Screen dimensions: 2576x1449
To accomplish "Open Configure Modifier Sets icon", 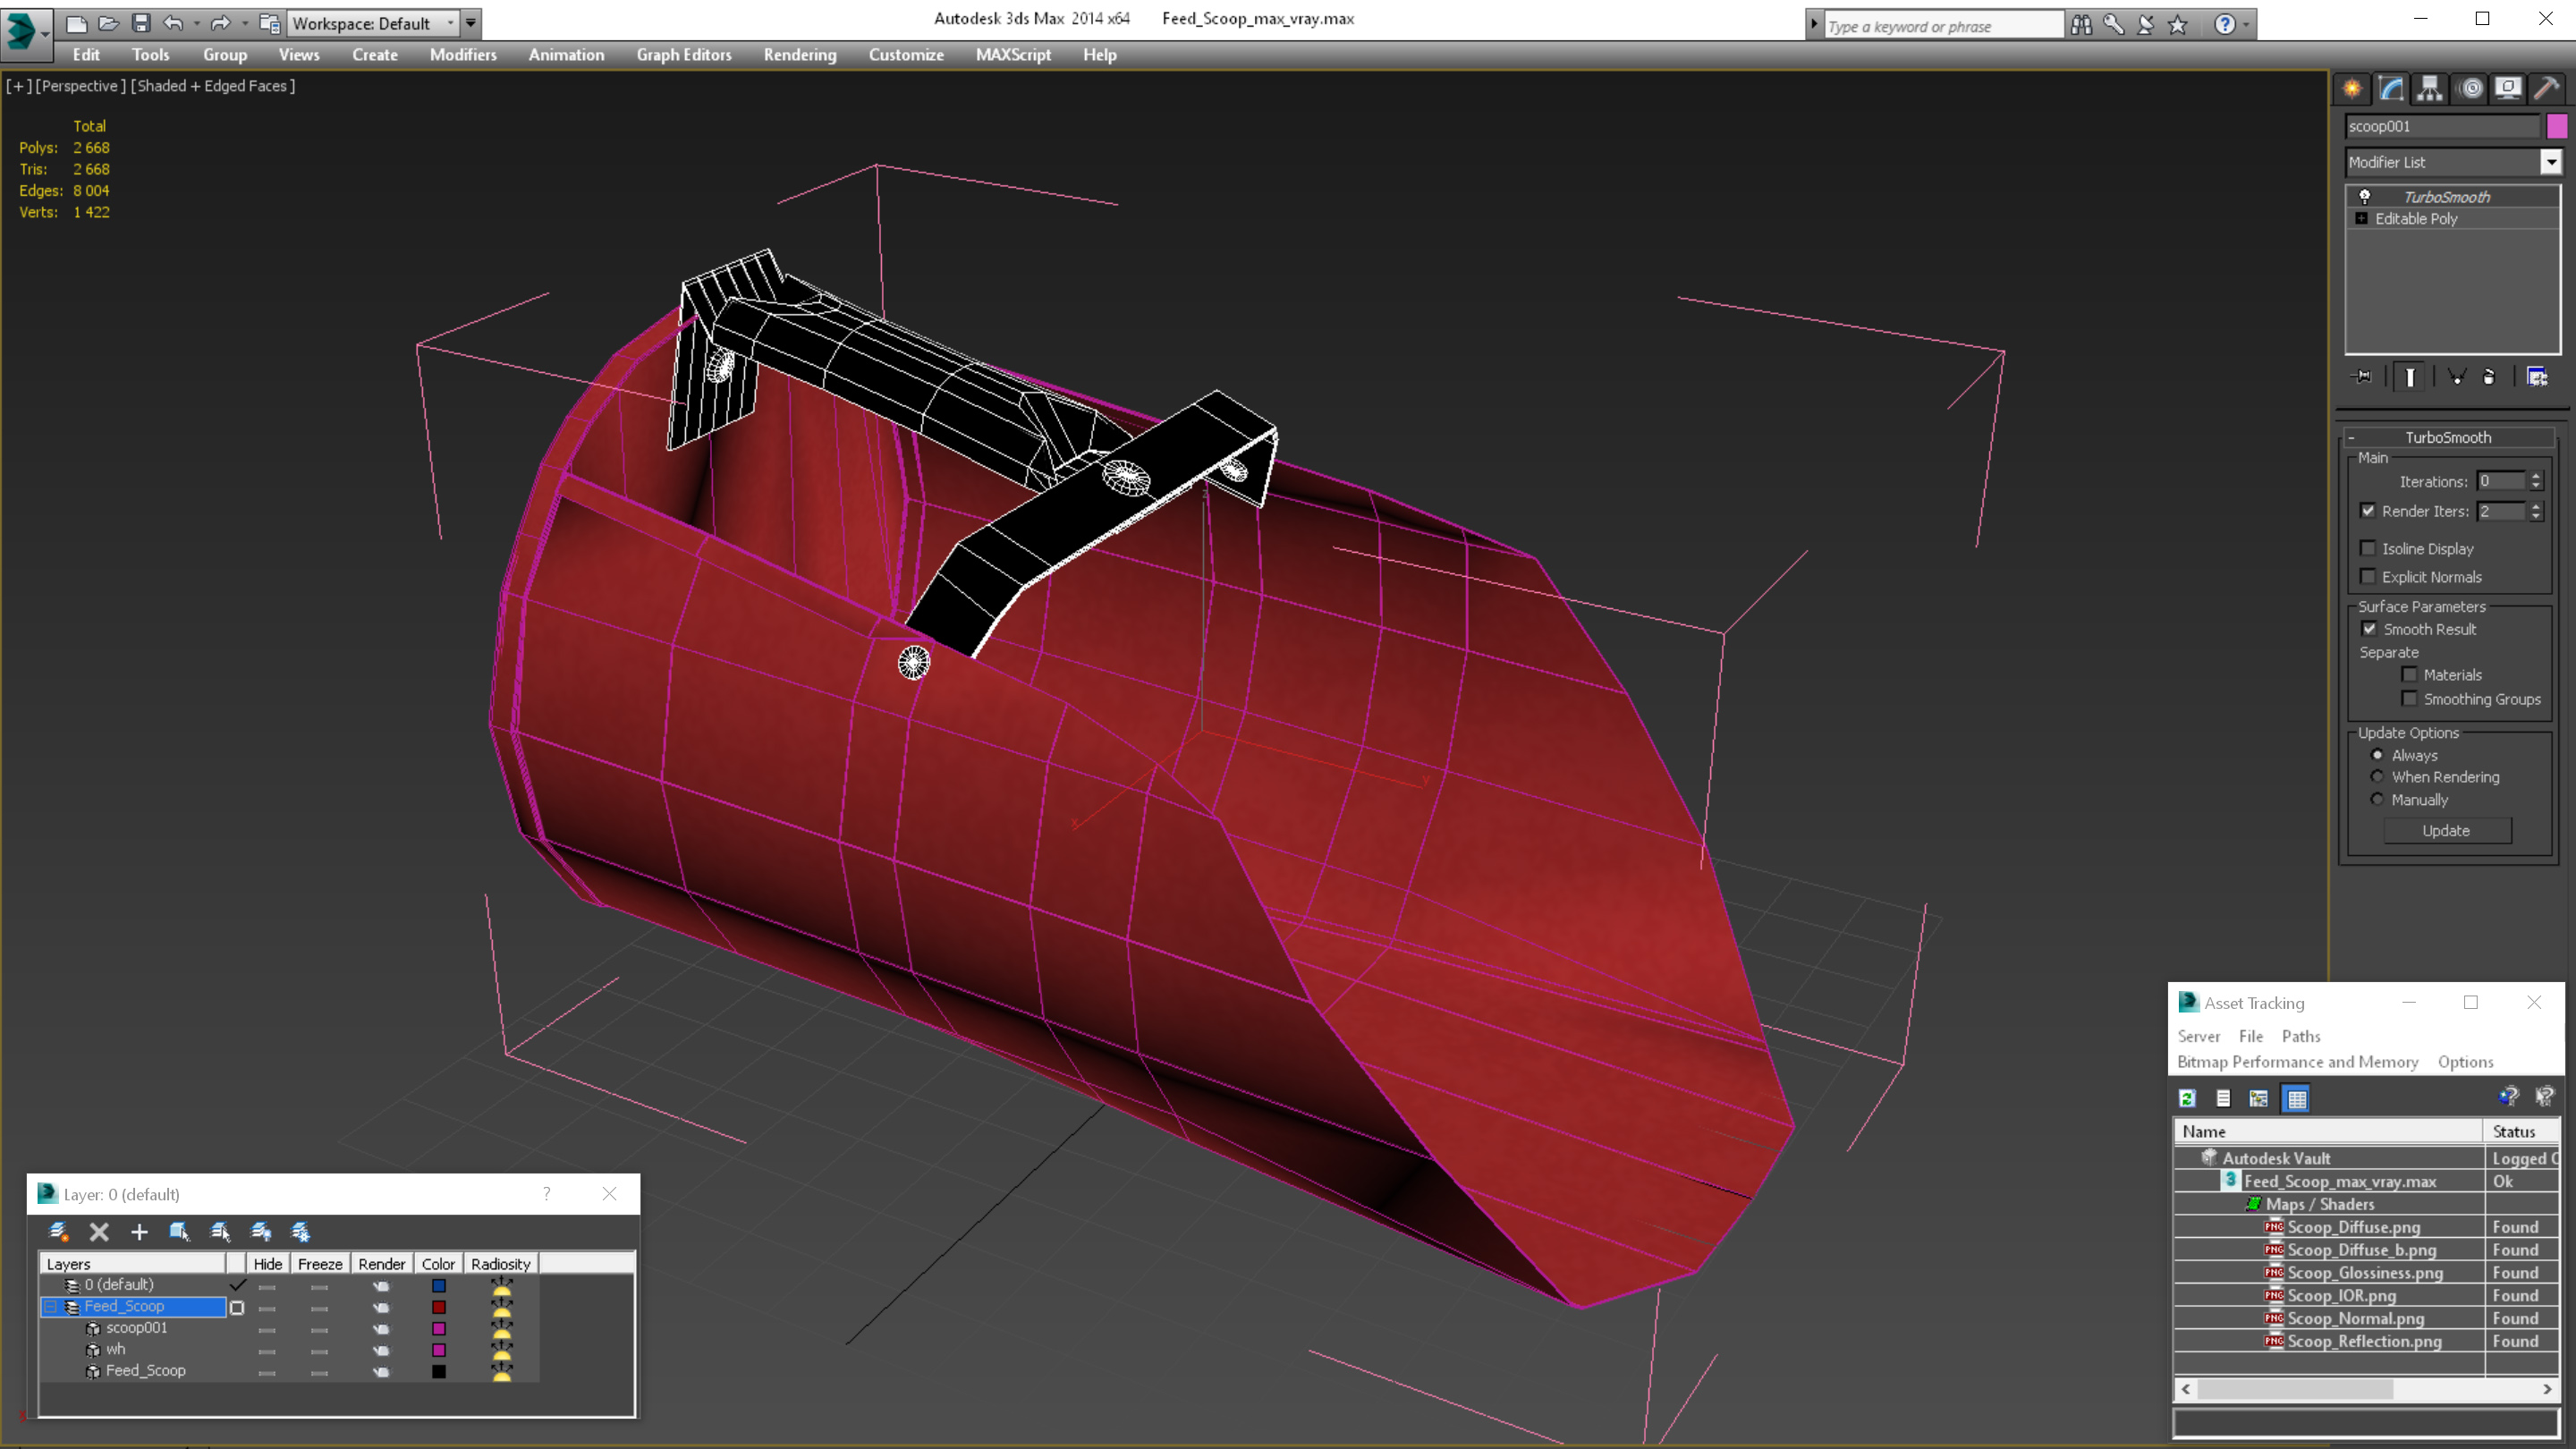I will tap(2537, 377).
